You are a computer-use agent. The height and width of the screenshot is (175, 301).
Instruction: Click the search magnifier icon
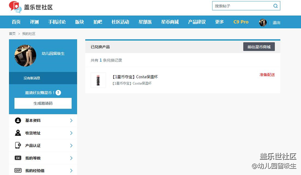276,6
